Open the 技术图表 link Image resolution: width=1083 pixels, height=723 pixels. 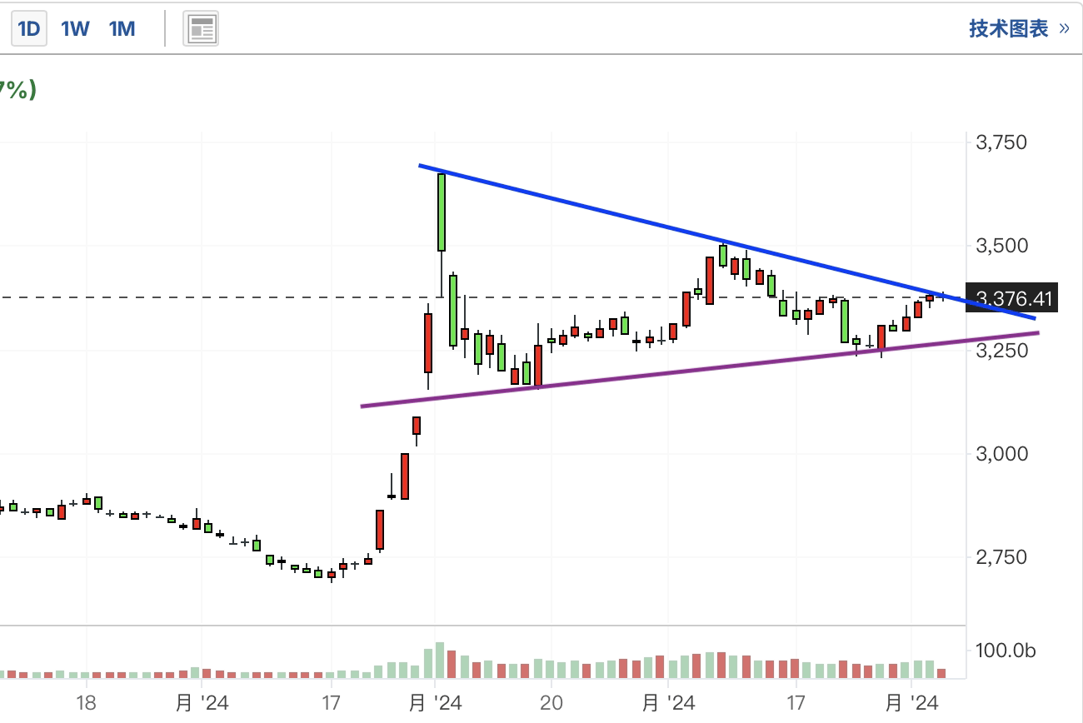[1019, 29]
